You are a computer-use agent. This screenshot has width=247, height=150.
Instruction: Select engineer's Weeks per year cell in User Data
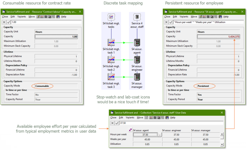[176, 140]
